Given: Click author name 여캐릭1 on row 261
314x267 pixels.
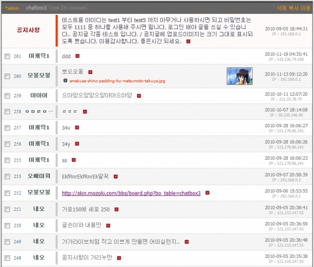Looking at the screenshot, I should [x=39, y=56].
